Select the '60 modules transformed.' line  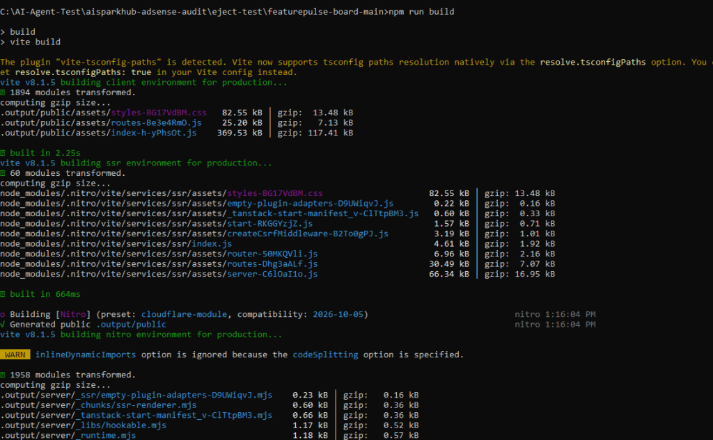[x=63, y=173]
